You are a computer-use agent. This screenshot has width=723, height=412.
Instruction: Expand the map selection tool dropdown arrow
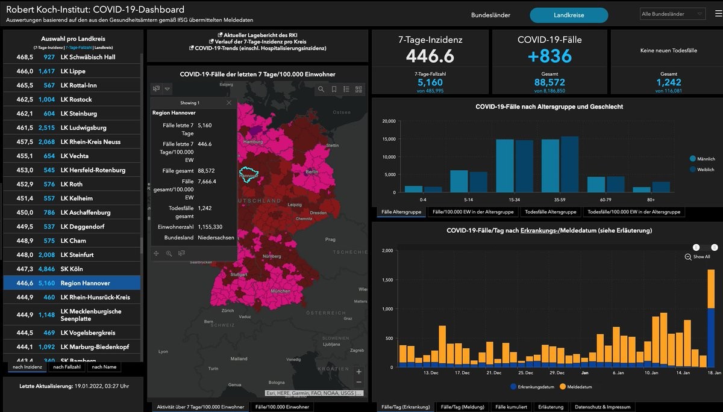coord(167,89)
